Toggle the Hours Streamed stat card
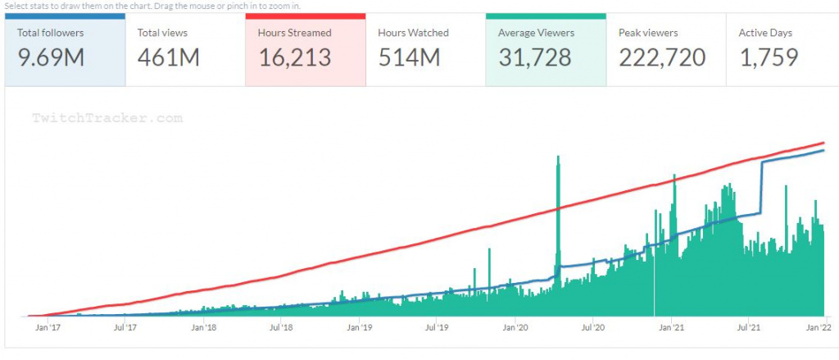 click(x=306, y=50)
